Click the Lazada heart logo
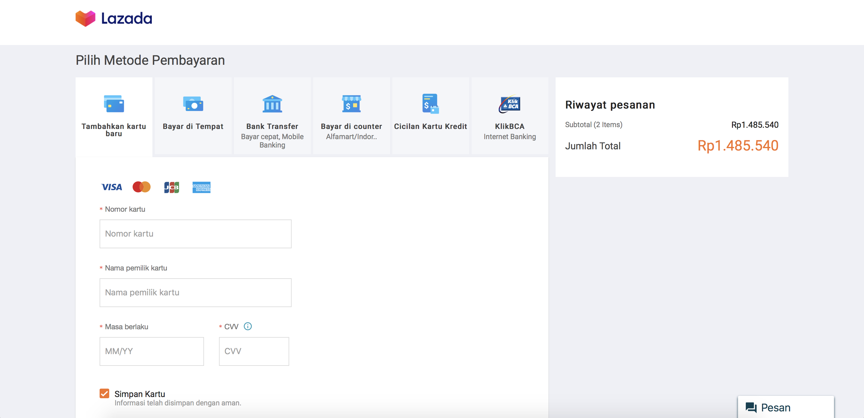The width and height of the screenshot is (864, 418). click(85, 18)
